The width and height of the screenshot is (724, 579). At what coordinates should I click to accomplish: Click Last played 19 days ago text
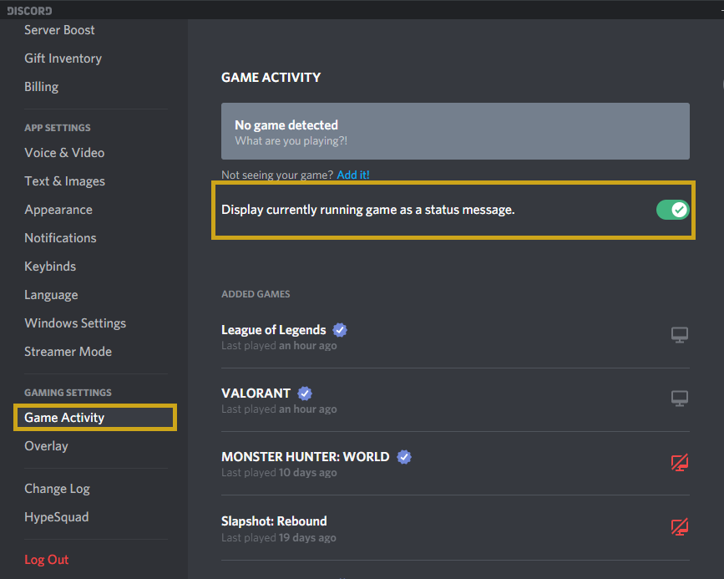pos(278,538)
